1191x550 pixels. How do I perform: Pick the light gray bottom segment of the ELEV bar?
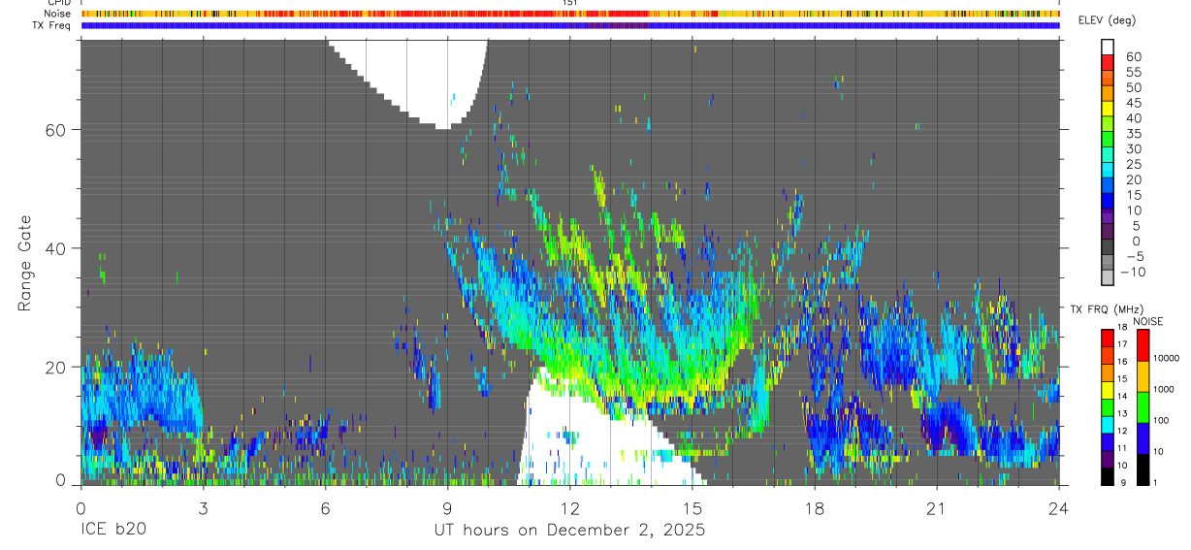click(1109, 276)
